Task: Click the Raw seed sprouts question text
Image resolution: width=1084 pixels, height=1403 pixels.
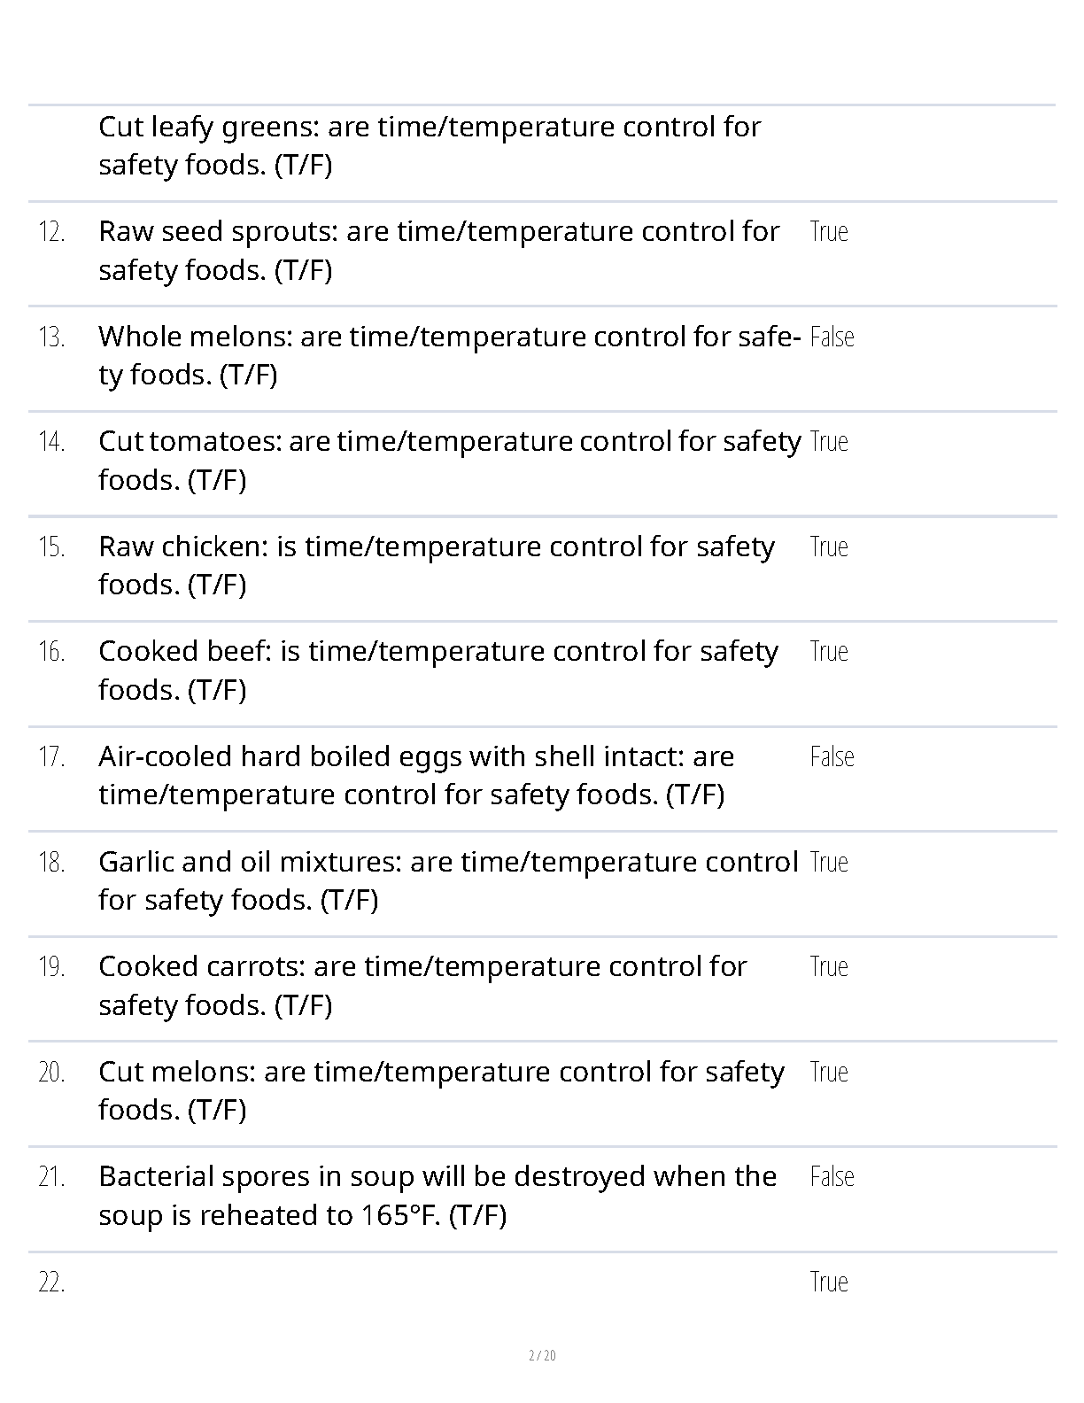Action: coord(438,250)
